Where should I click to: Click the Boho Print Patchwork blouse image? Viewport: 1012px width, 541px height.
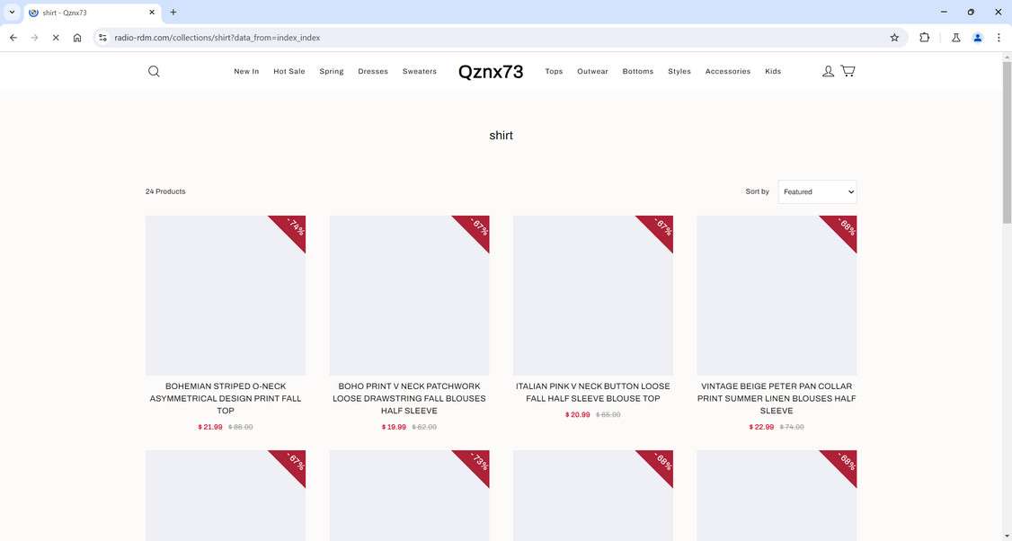click(409, 296)
